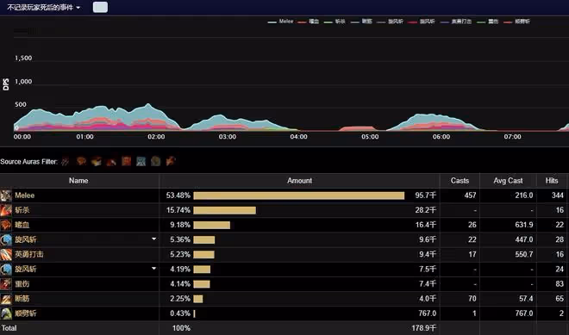Click the Melee ability icon in table
The height and width of the screenshot is (335, 569).
[6, 195]
